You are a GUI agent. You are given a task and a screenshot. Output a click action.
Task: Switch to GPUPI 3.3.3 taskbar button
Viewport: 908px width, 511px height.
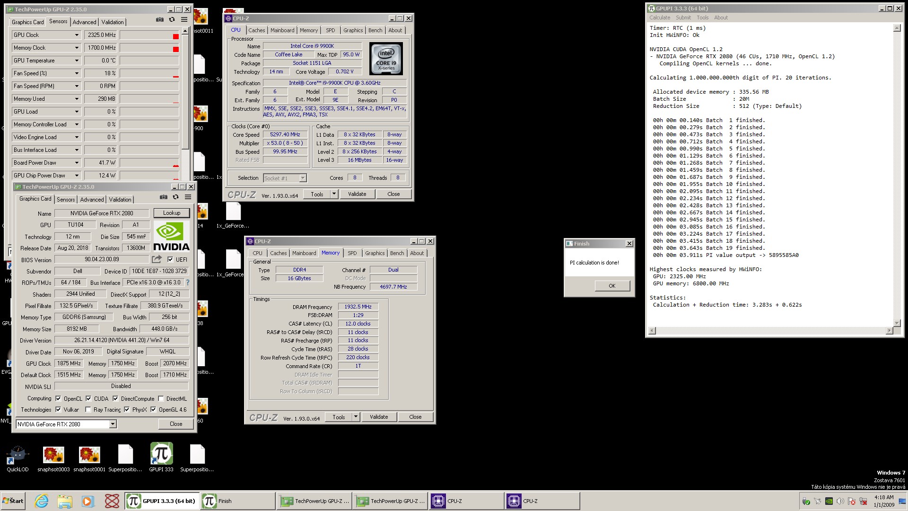click(x=162, y=501)
